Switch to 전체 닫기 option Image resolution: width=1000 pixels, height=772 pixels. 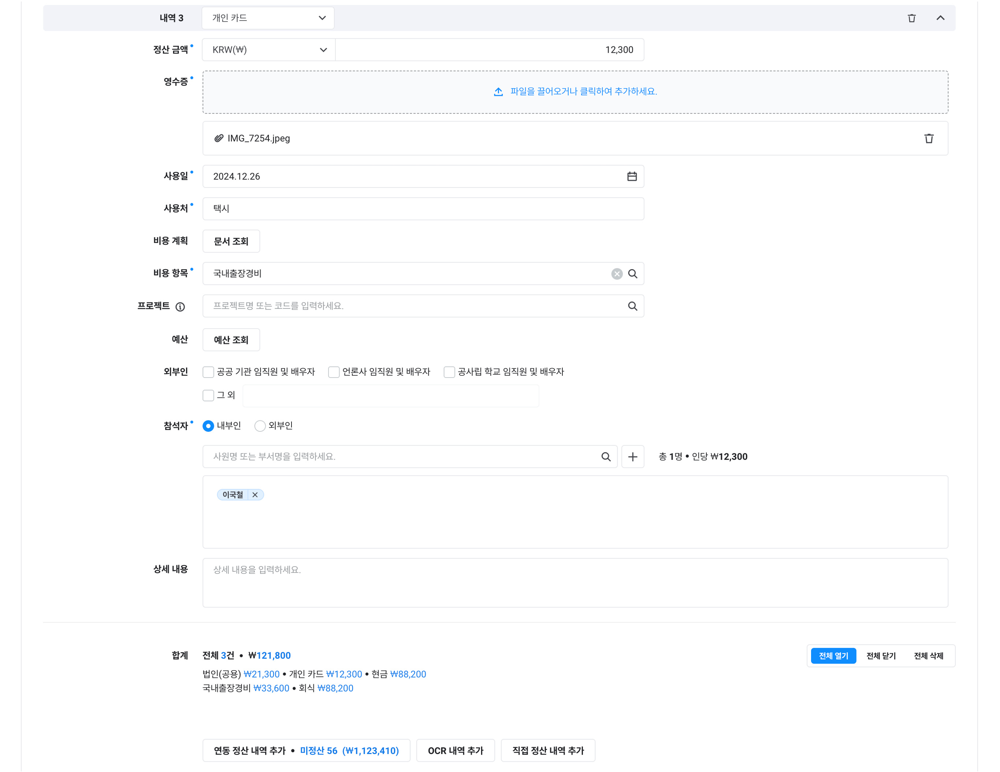tap(881, 656)
